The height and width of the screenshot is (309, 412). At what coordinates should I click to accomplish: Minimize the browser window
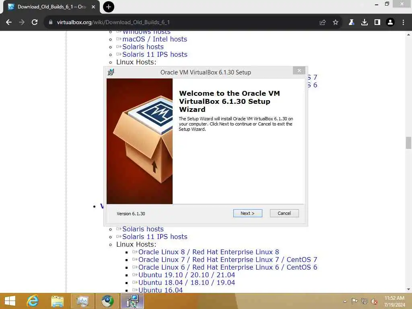377,4
